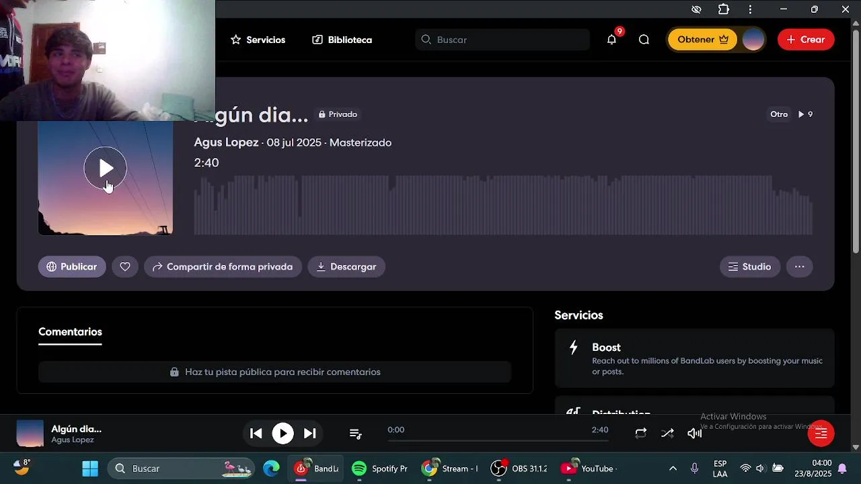861x484 pixels.
Task: Open Microsoft Edge from the taskbar
Action: coord(271,469)
